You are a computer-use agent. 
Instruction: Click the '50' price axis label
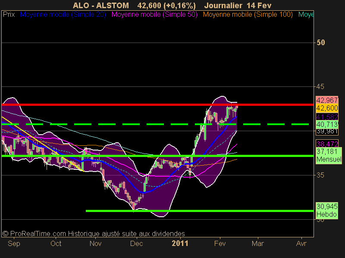tap(320, 43)
